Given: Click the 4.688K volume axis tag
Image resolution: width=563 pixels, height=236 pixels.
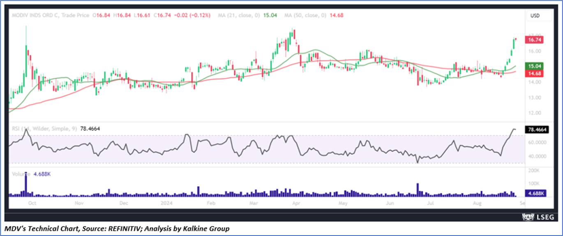Looking at the screenshot, I should [x=536, y=193].
